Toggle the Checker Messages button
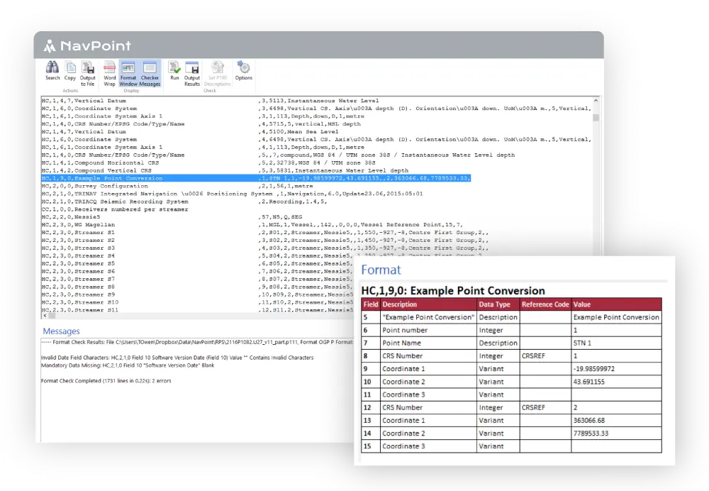Screen dimensions: 709x491 (x=150, y=74)
